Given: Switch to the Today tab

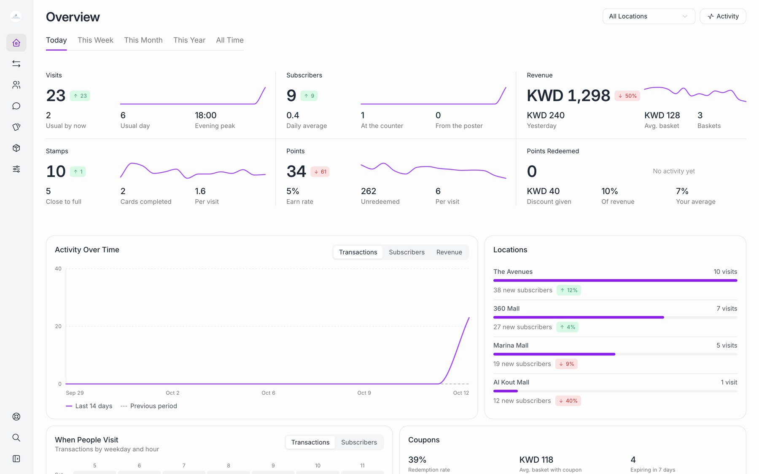Looking at the screenshot, I should (56, 40).
